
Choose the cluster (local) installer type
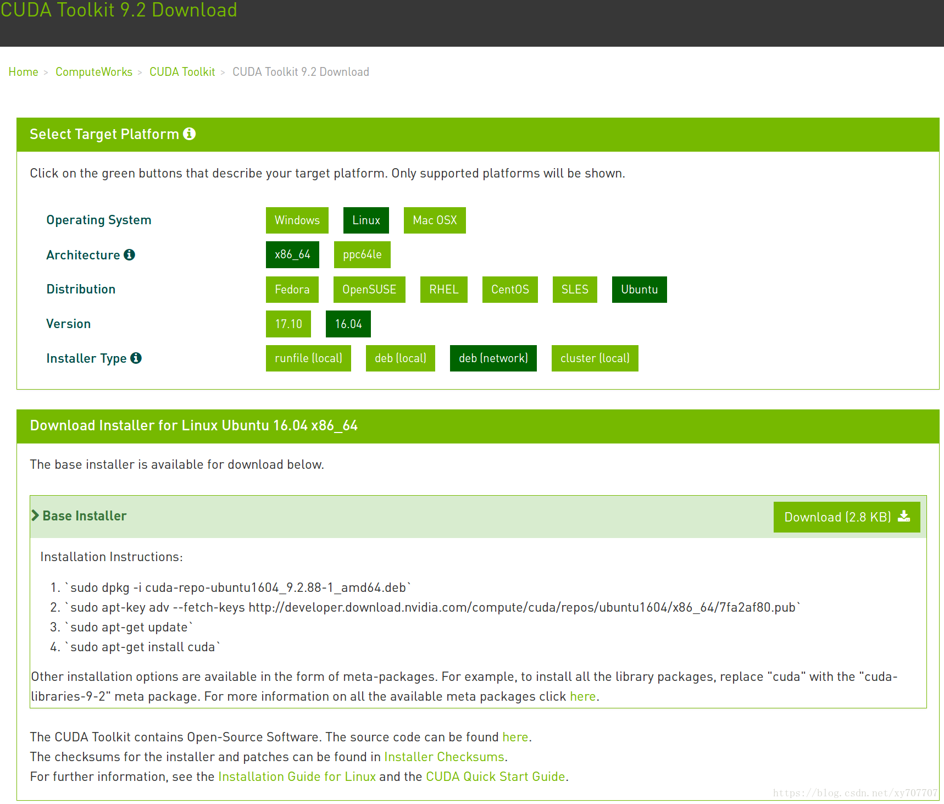[595, 358]
